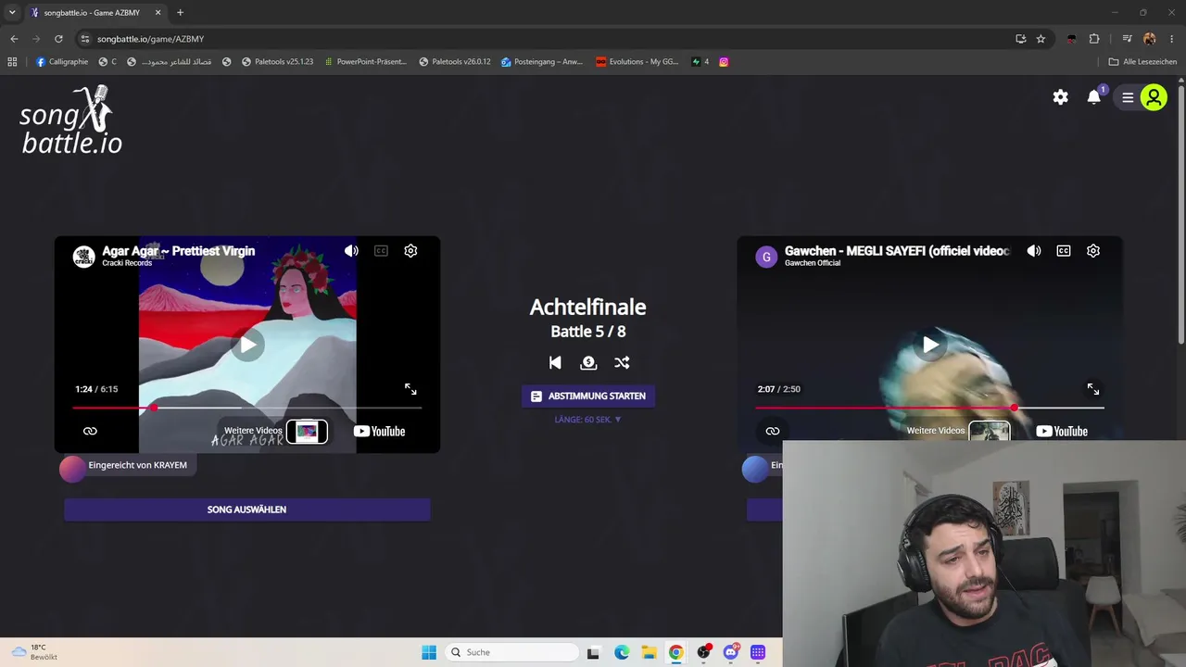Open the Chrome apps grid in bookmarks bar

click(12, 62)
